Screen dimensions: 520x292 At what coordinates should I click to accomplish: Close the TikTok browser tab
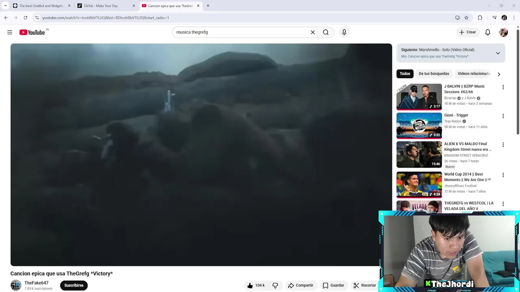click(x=134, y=6)
